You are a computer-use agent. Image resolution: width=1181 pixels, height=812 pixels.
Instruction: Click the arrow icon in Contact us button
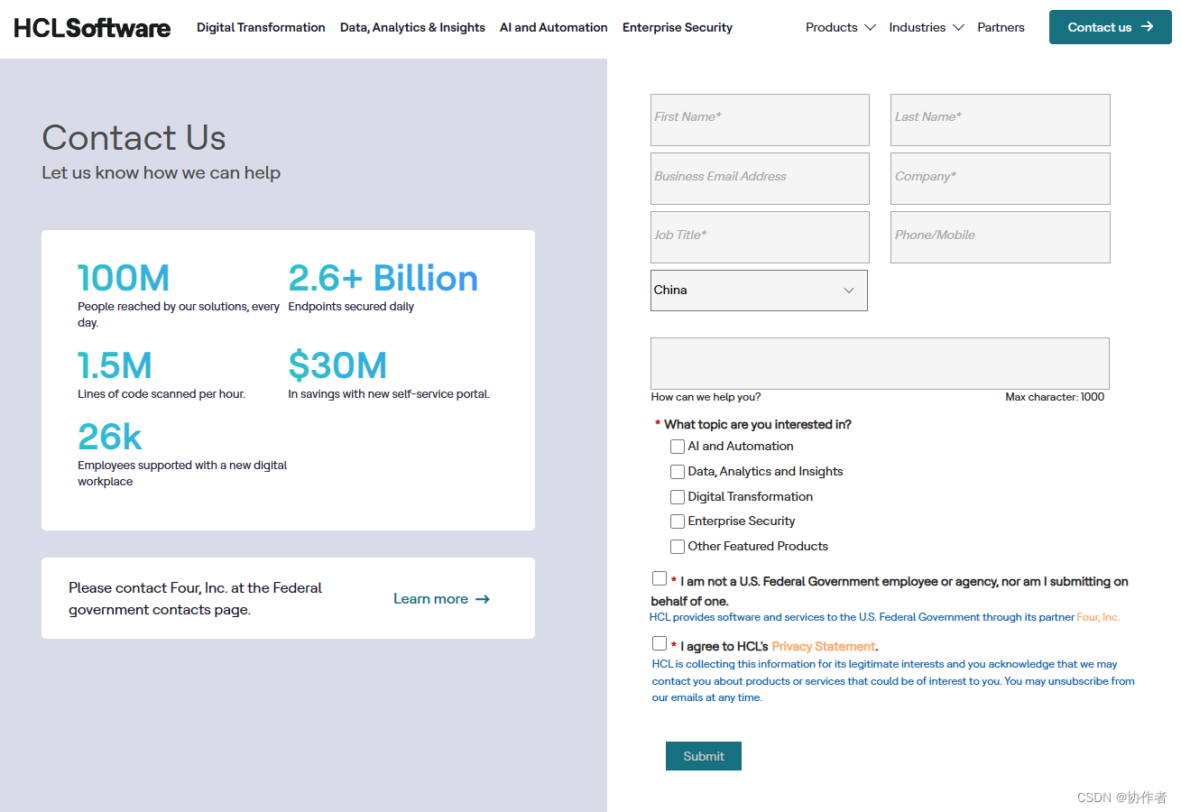(1148, 27)
